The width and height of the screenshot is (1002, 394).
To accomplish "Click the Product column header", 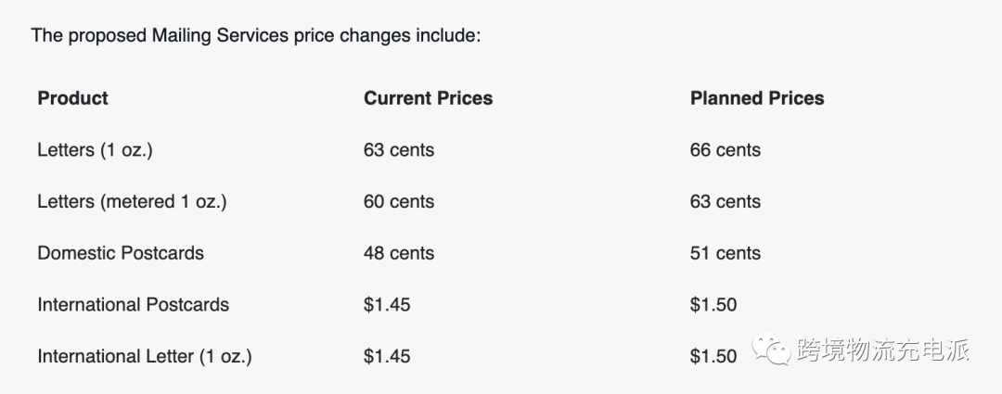I will pos(73,98).
